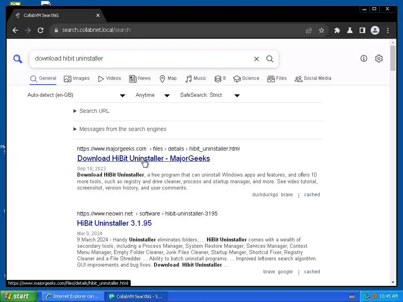The image size is (403, 302).
Task: Open the Preferences gear icon
Action: pos(379,59)
